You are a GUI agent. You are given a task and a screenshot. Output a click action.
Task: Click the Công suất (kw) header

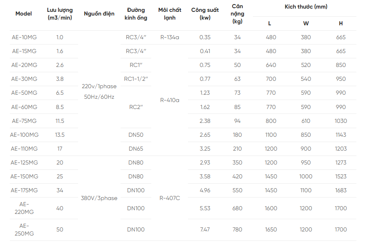click(x=205, y=14)
